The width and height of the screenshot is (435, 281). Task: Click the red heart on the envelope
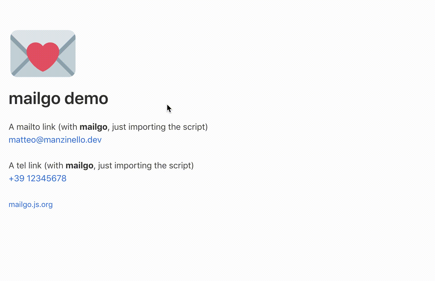[x=43, y=56]
